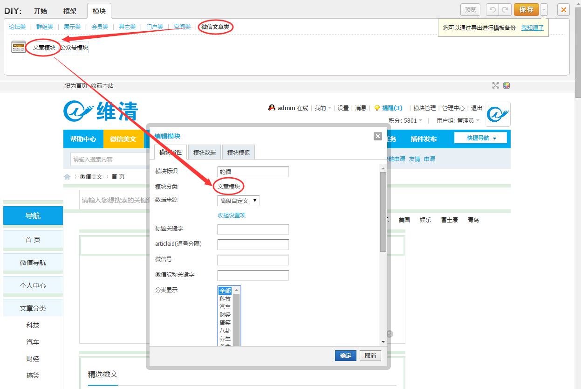Open the 展示类 module category

[x=72, y=27]
